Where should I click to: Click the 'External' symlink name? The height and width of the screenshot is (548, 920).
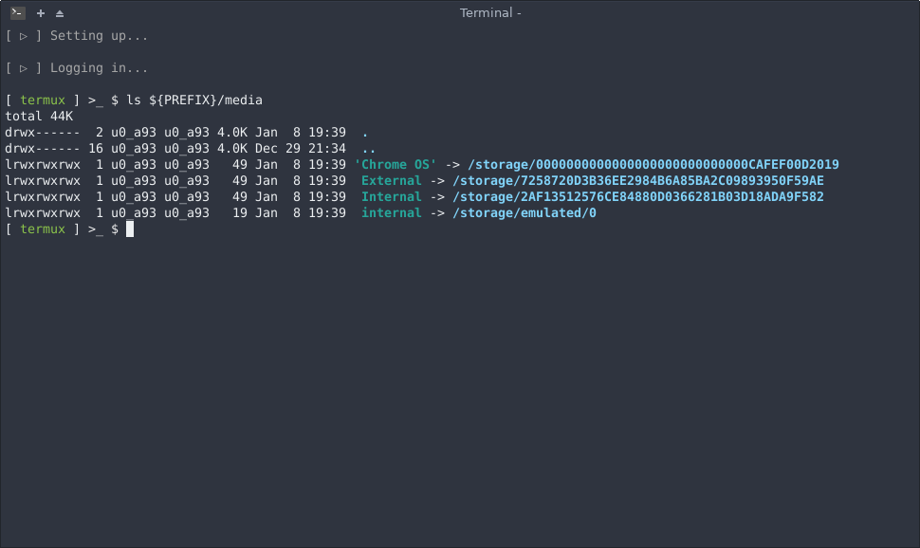point(392,181)
